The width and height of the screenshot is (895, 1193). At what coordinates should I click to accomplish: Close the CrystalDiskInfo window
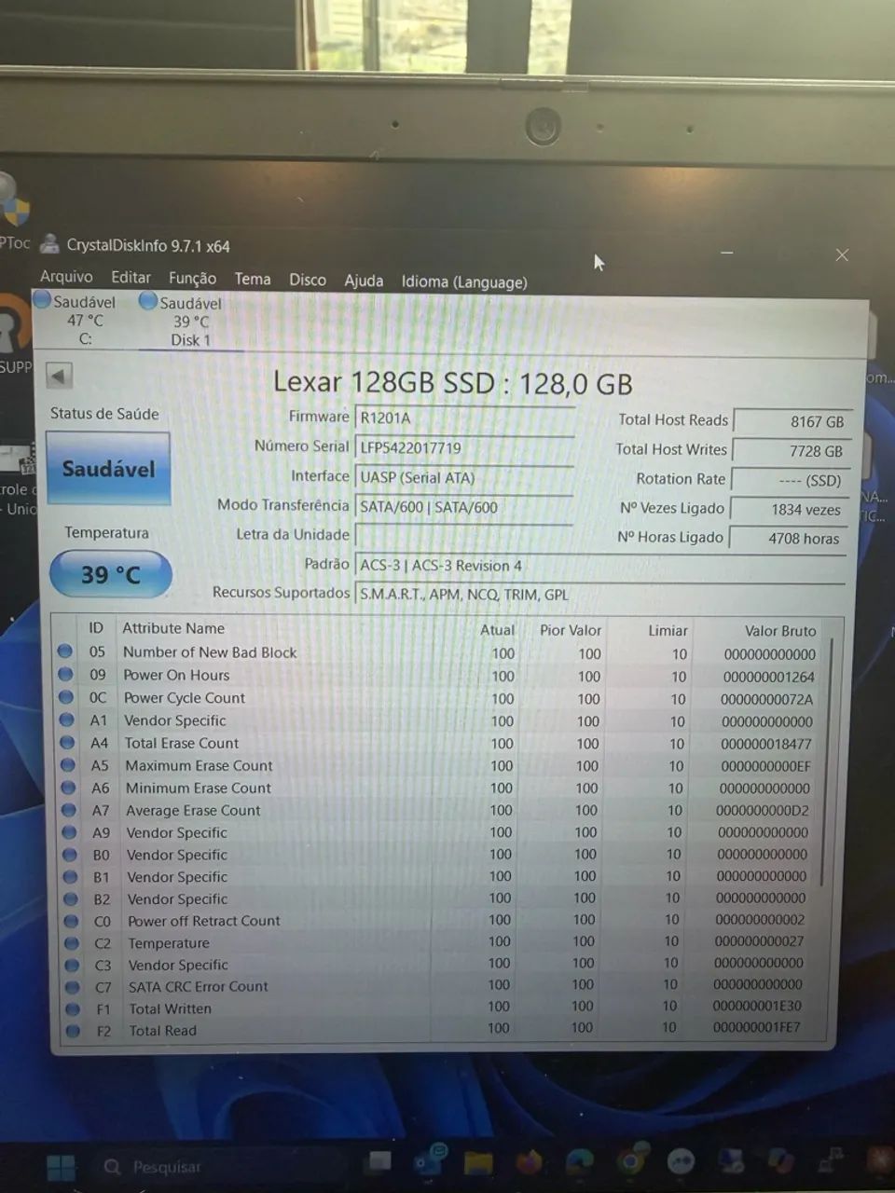842,254
